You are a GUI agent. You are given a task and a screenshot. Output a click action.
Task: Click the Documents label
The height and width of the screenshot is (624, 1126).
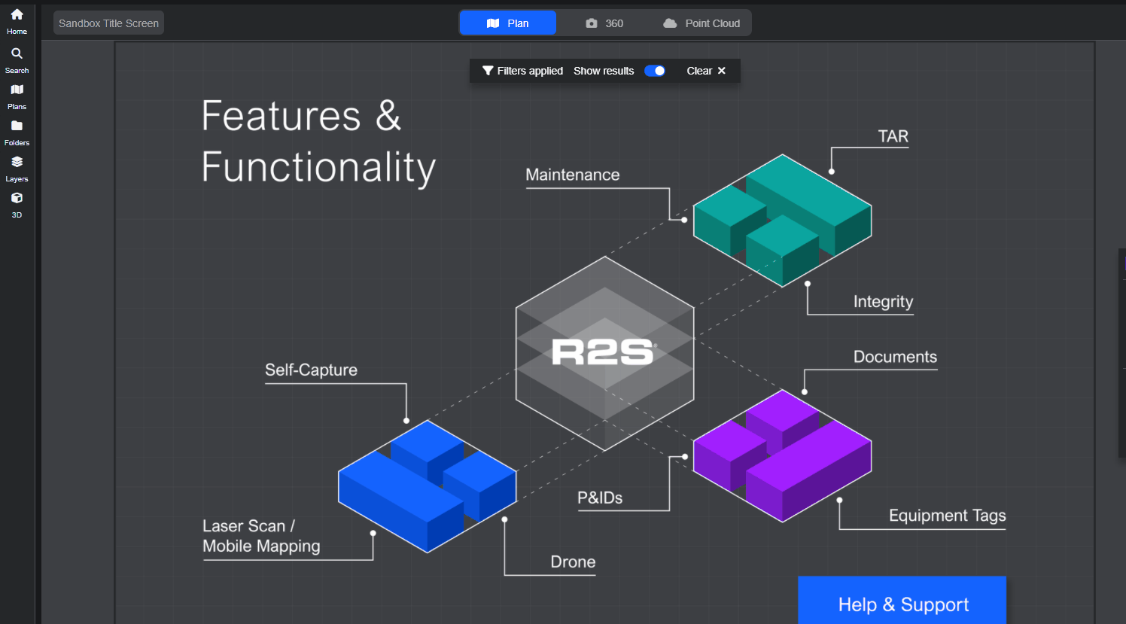point(895,357)
